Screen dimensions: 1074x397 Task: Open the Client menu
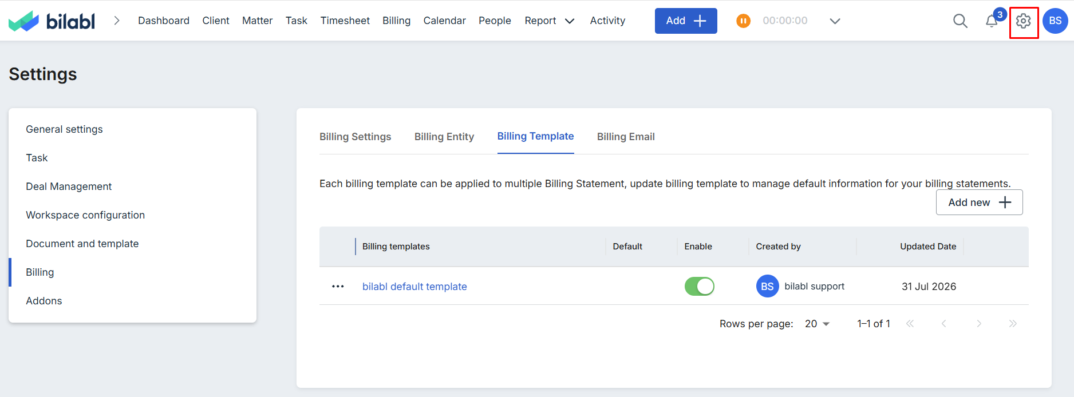click(x=216, y=21)
